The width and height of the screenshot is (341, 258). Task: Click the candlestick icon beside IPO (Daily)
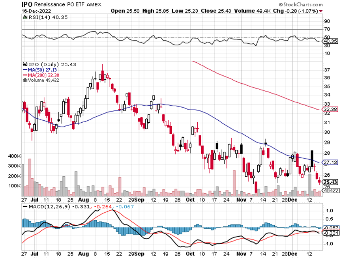click(25, 65)
